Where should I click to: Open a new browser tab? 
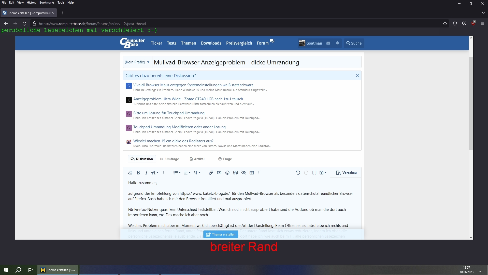62,13
